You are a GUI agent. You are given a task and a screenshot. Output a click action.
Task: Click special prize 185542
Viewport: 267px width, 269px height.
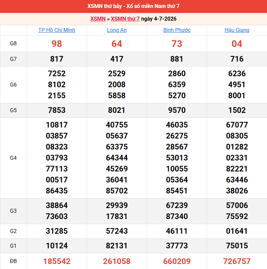click(x=57, y=261)
